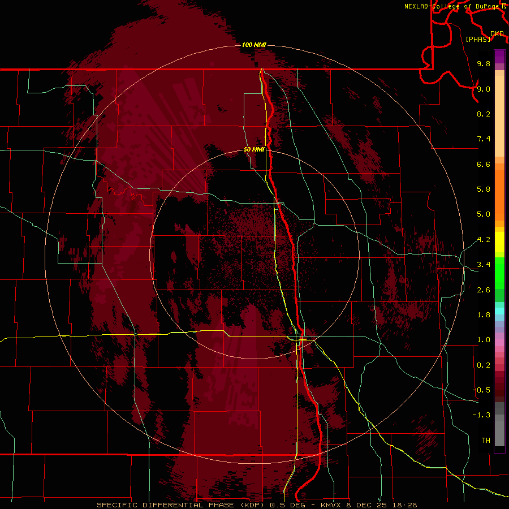Image resolution: width=509 pixels, height=509 pixels.
Task: Click the 2.6 value on the color scale
Action: coord(484,290)
